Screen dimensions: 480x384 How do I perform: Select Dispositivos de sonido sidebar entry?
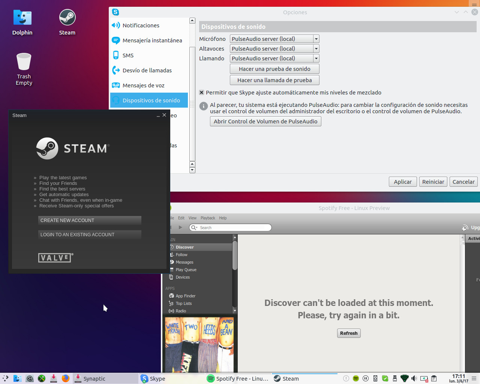pyautogui.click(x=149, y=100)
